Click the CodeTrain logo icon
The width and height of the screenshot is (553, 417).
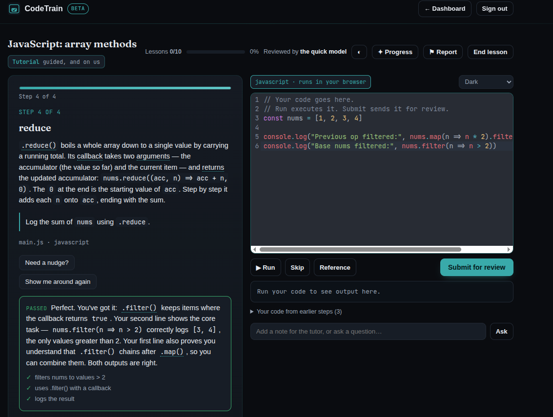[x=14, y=9]
